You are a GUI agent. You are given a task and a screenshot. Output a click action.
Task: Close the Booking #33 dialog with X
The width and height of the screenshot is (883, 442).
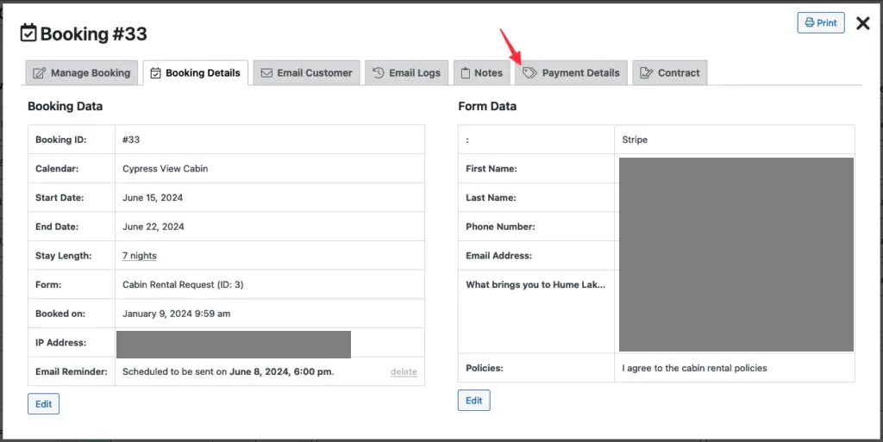[x=862, y=23]
